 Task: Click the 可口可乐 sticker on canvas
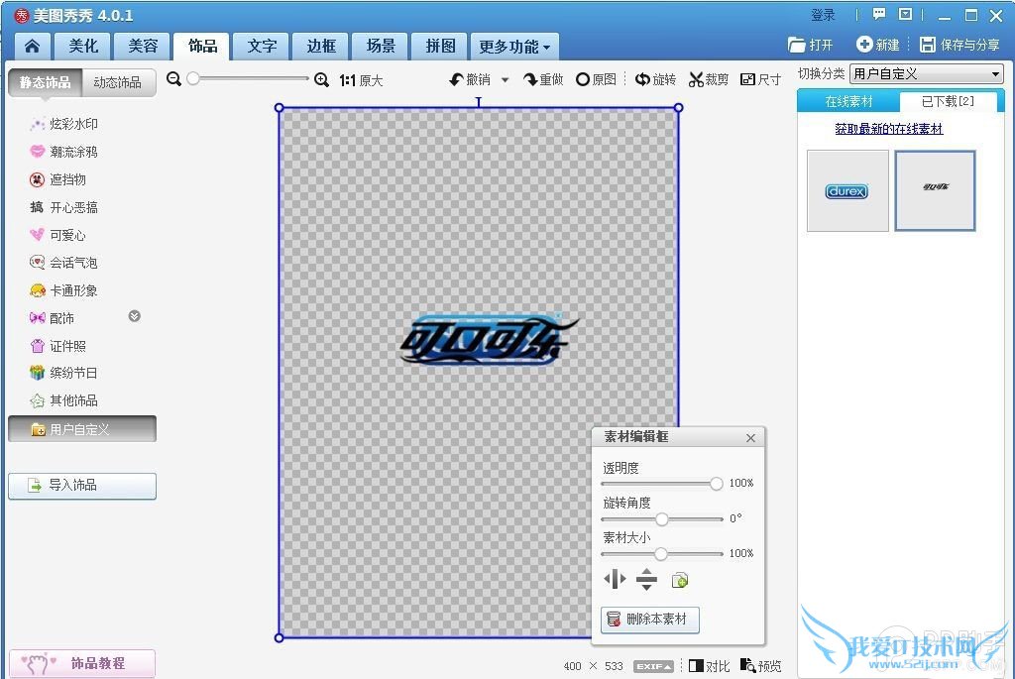pyautogui.click(x=488, y=340)
